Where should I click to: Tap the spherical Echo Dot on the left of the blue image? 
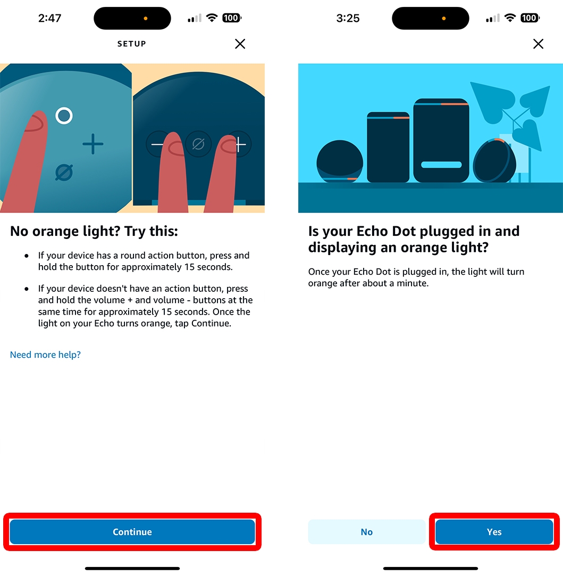click(x=340, y=161)
